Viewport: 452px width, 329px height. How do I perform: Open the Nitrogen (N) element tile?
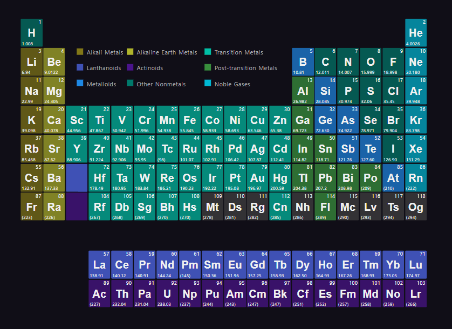[348, 61]
